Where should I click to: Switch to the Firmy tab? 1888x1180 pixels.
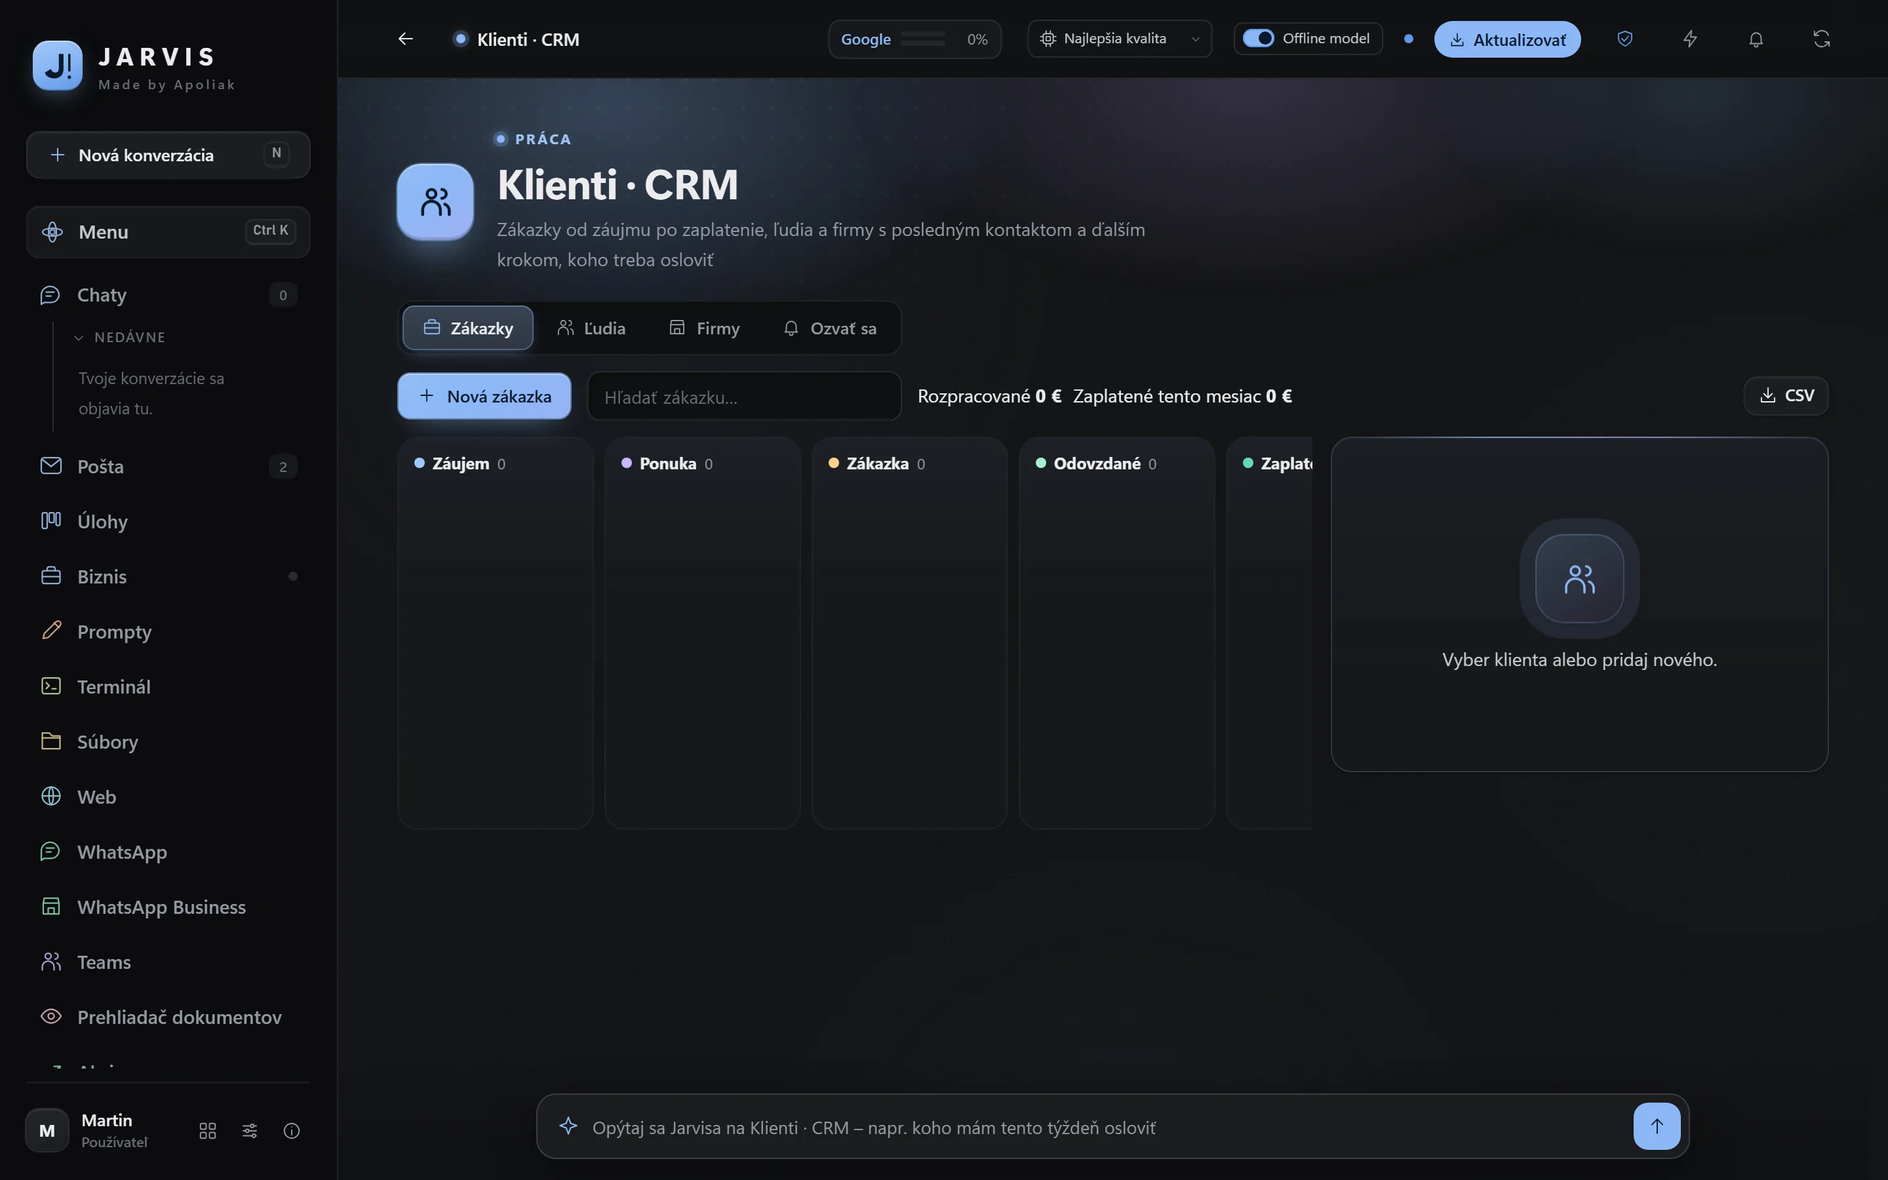tap(705, 328)
